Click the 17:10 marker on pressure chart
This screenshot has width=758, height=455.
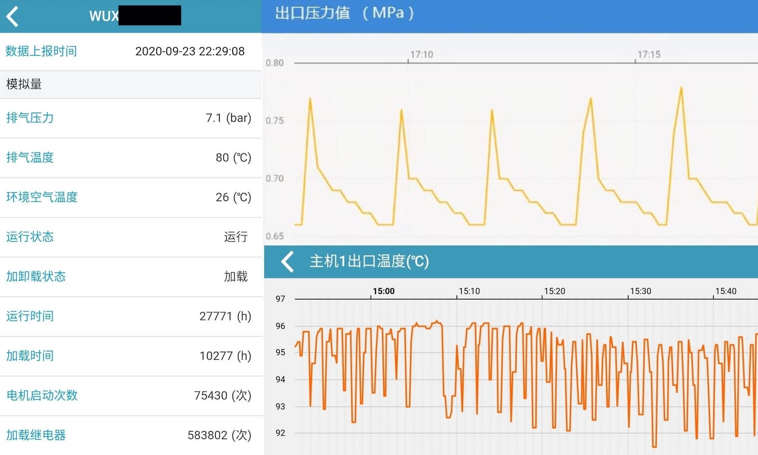coord(421,54)
